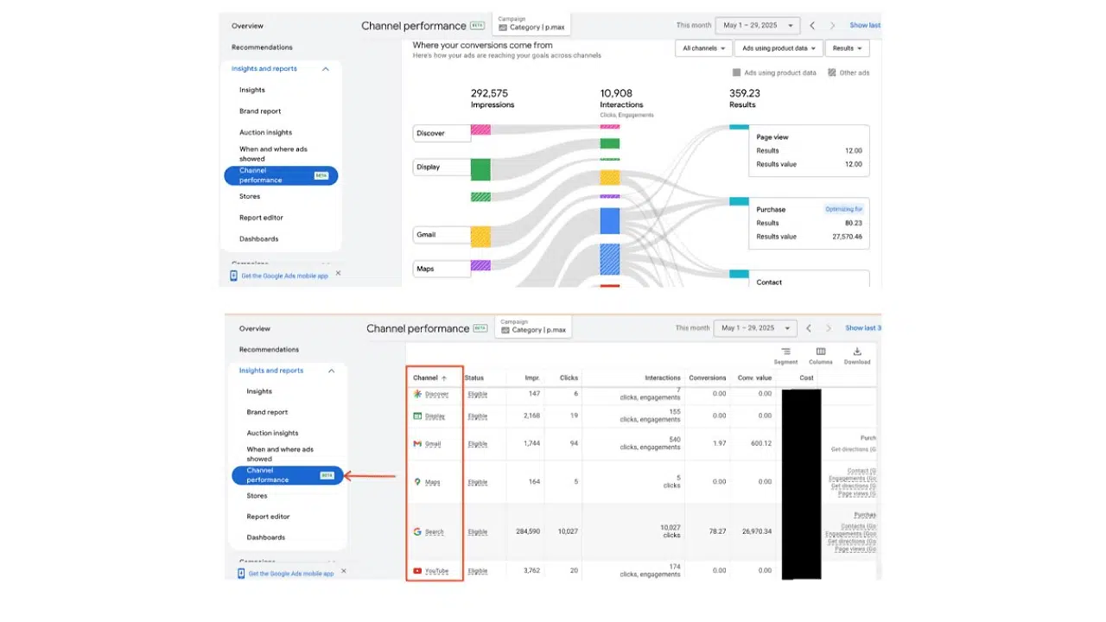Open Auction insights in the top sidebar
The height and width of the screenshot is (622, 1106).
(265, 132)
